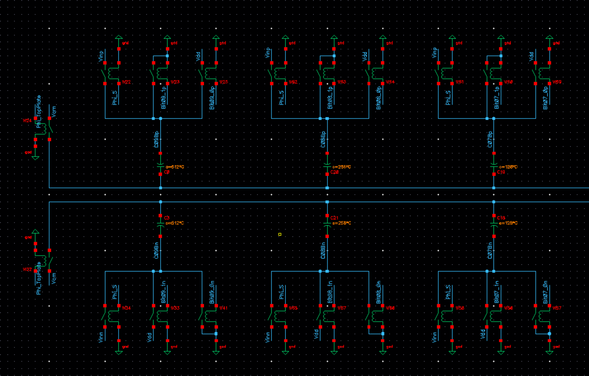Click the Phi_S label above switch W65

282,292
